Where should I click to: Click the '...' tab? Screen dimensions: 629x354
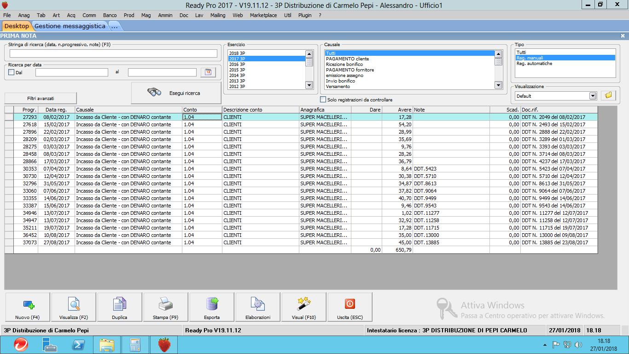point(114,26)
